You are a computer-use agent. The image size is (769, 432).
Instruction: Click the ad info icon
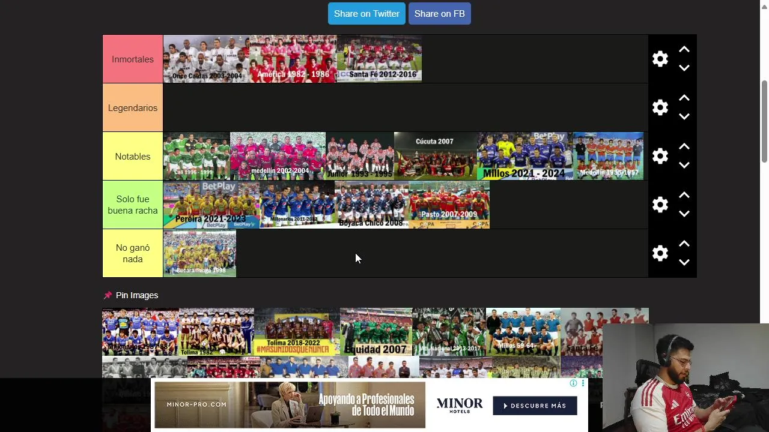point(573,383)
